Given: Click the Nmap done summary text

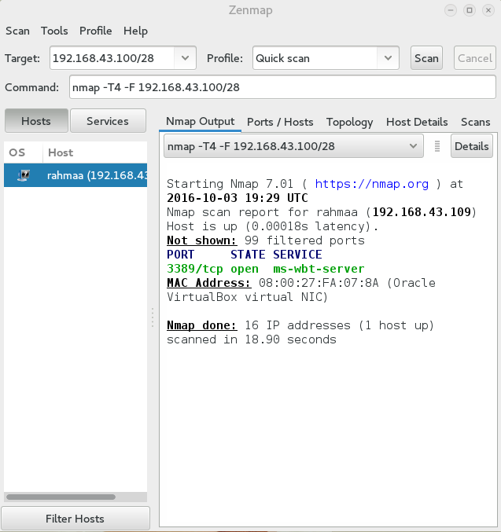Looking at the screenshot, I should (x=300, y=332).
